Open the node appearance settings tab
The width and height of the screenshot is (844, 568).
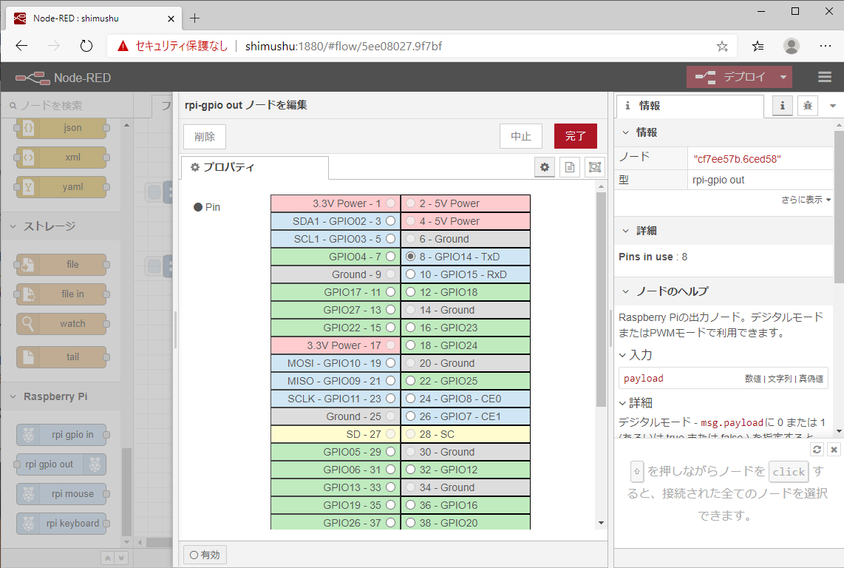[595, 167]
